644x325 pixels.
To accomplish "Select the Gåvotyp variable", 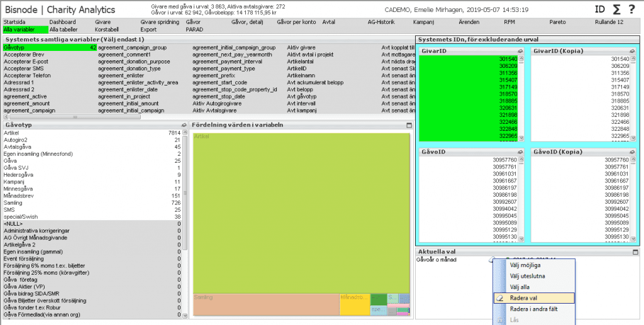I will [x=50, y=48].
